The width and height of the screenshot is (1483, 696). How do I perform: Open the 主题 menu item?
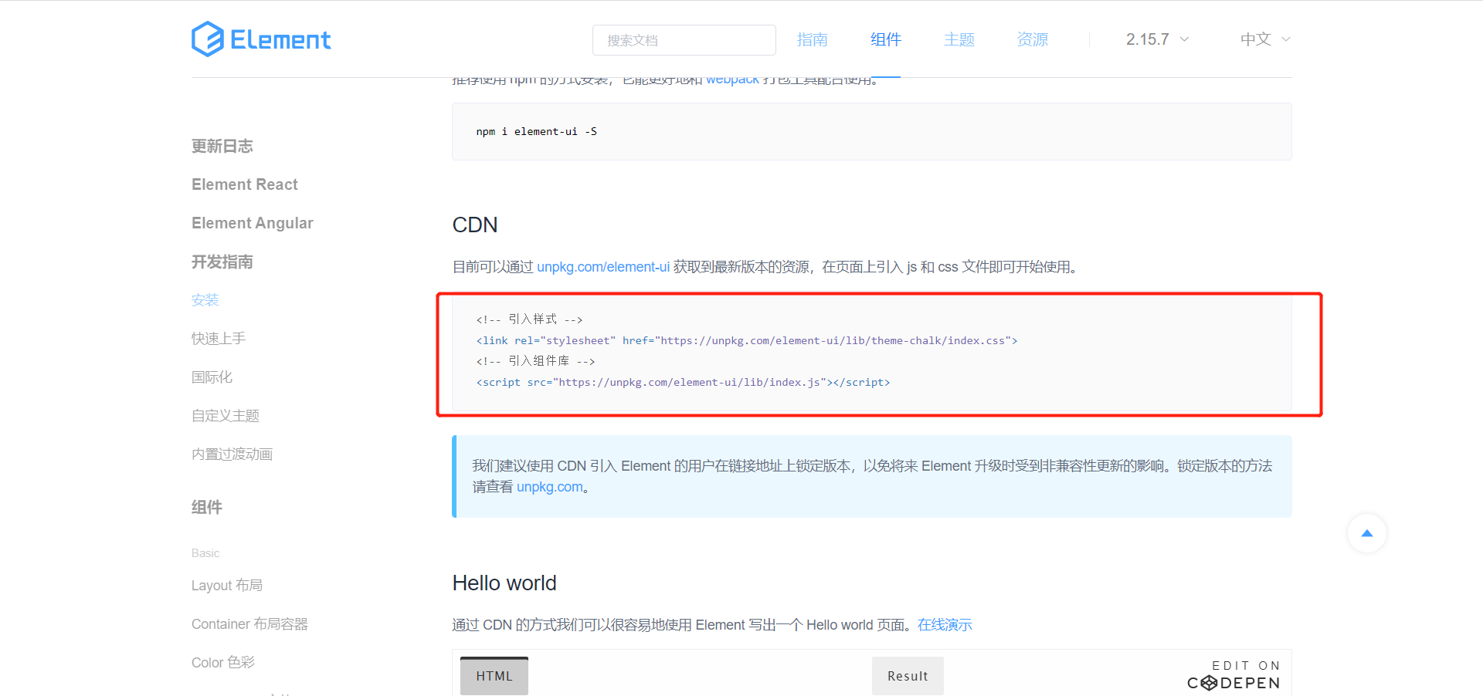click(x=959, y=39)
